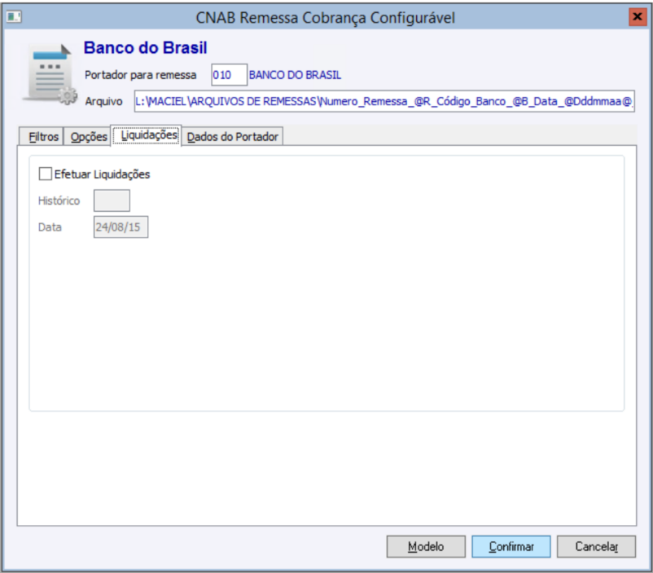Image resolution: width=653 pixels, height=573 pixels.
Task: Click into the Arquivo path field
Action: [x=384, y=101]
